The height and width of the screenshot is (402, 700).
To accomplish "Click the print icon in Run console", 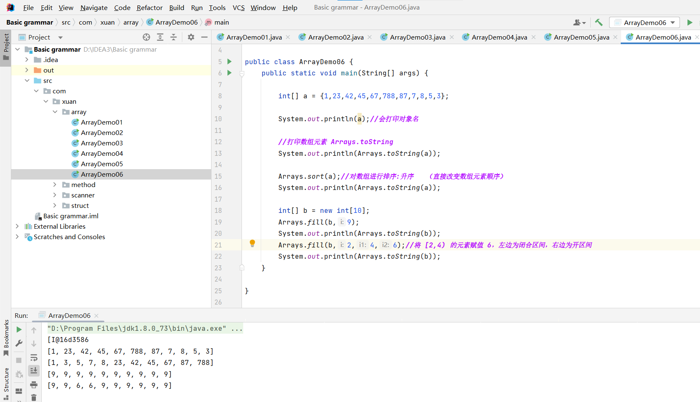I will pyautogui.click(x=34, y=385).
